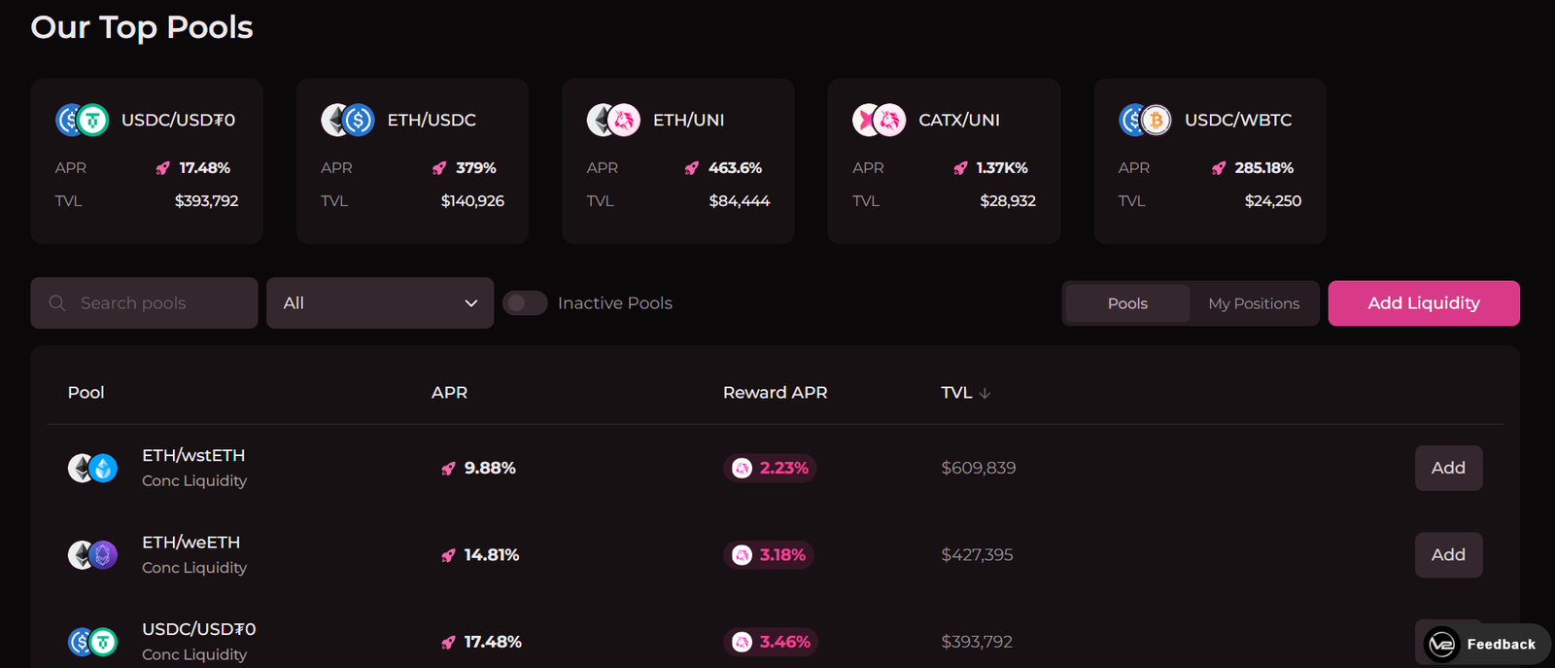Switch to the My Positions tab

(x=1254, y=303)
